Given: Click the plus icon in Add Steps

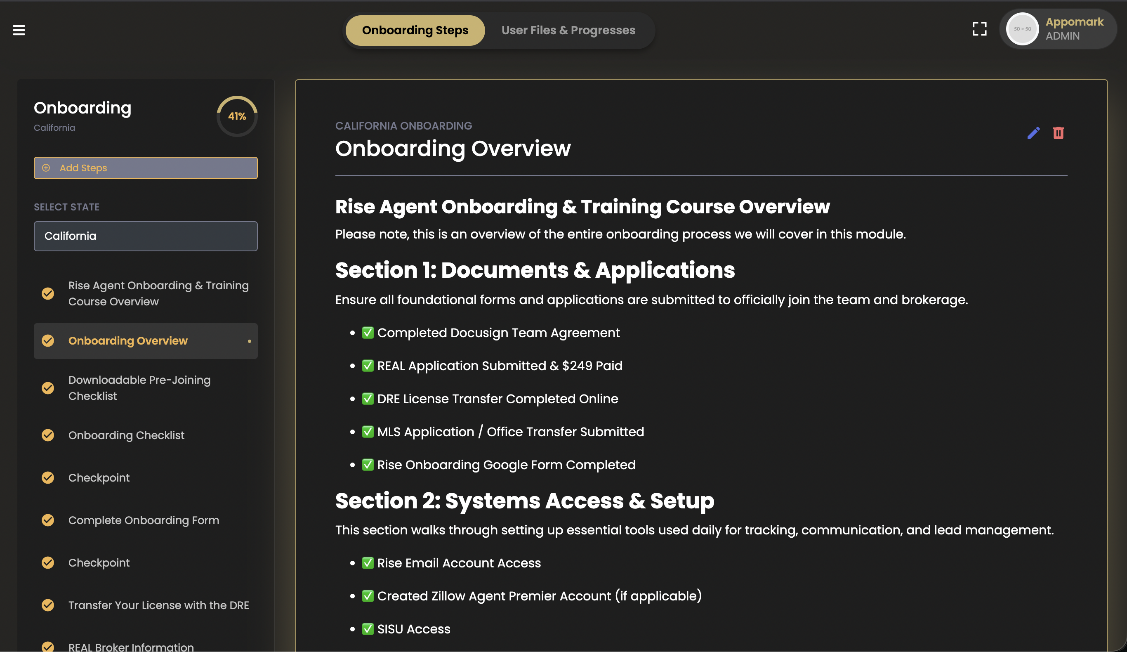Looking at the screenshot, I should pos(46,168).
